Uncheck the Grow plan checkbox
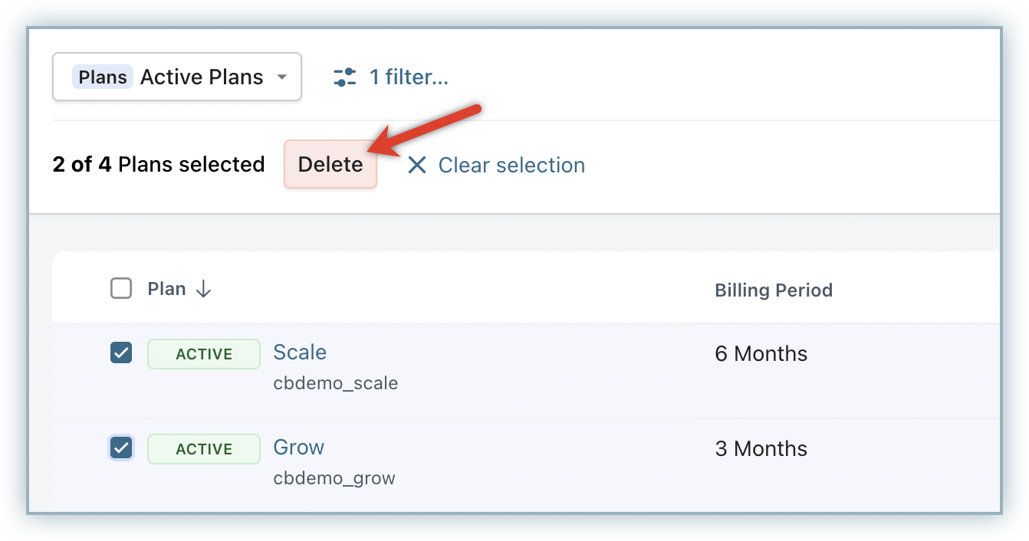Screen dimensions: 1029x541 [121, 448]
